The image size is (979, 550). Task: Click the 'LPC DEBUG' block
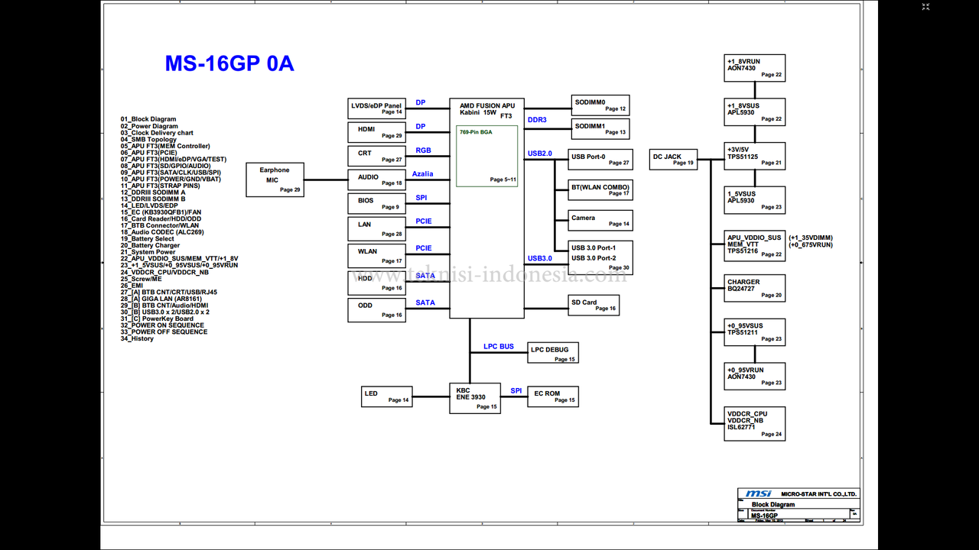[x=553, y=353]
